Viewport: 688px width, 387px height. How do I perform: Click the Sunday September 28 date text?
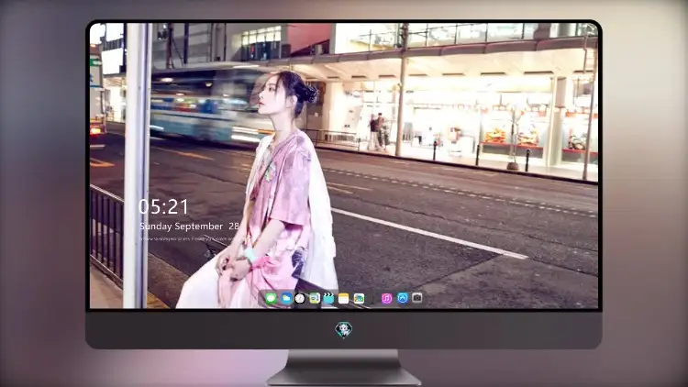point(189,226)
